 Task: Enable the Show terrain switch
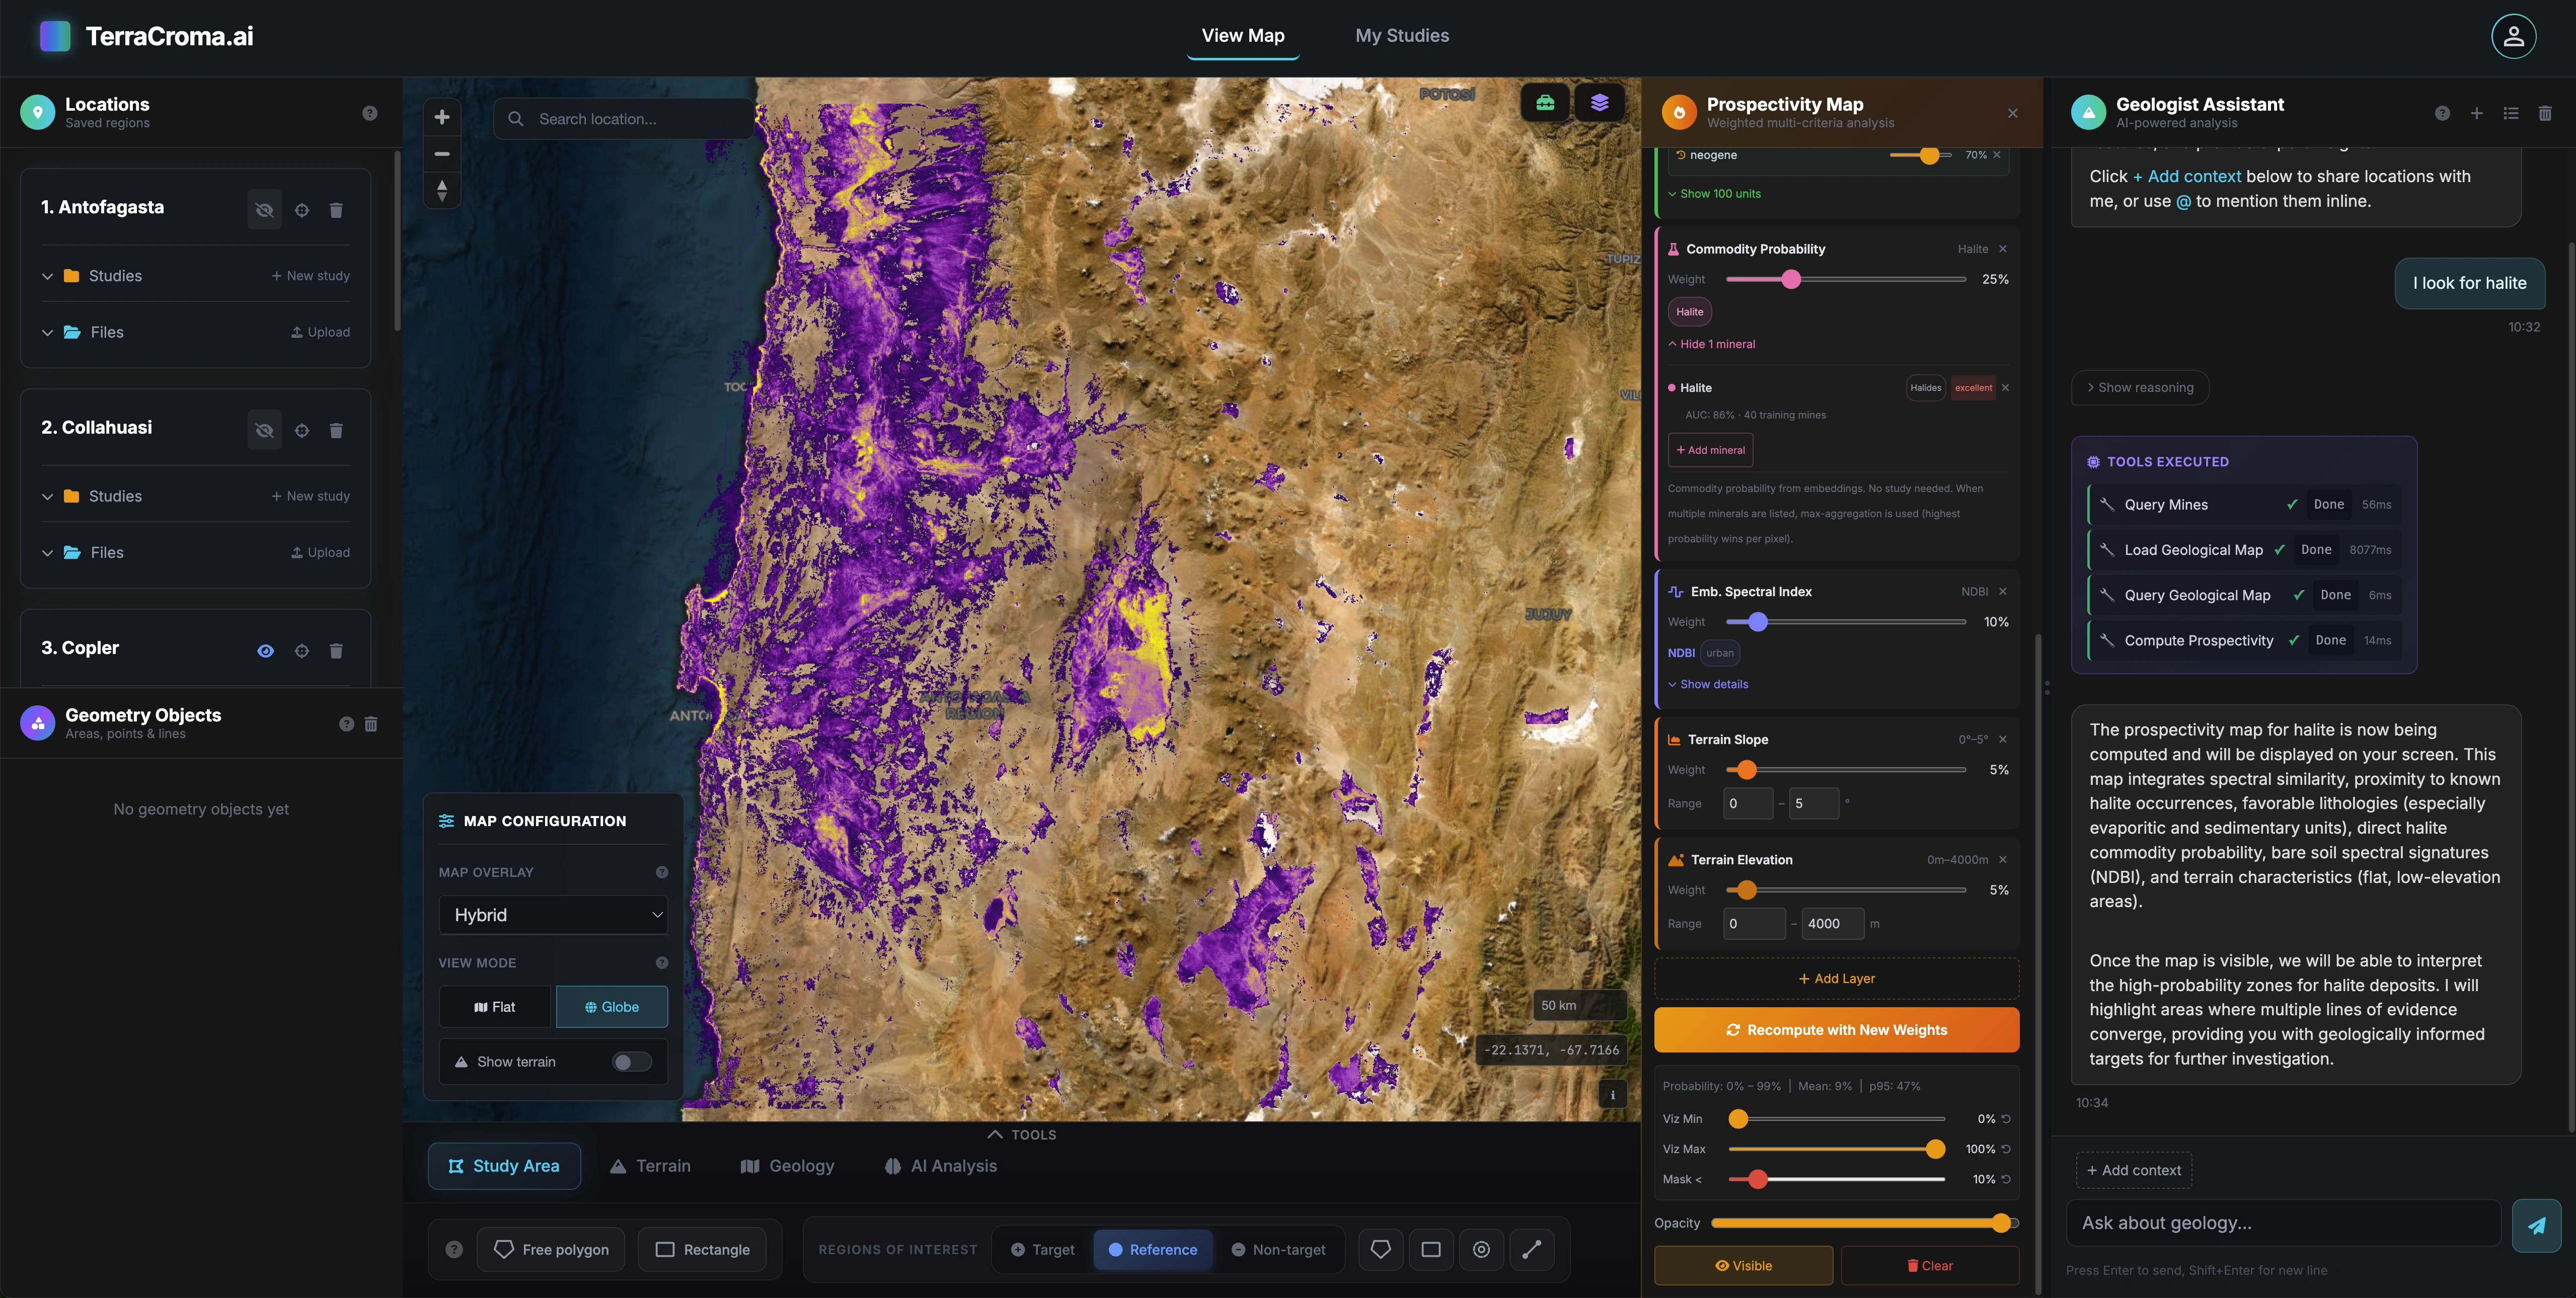pyautogui.click(x=632, y=1062)
